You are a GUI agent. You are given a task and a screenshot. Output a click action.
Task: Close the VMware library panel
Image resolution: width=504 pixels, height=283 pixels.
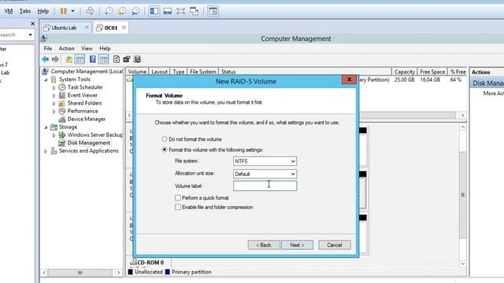click(x=32, y=24)
